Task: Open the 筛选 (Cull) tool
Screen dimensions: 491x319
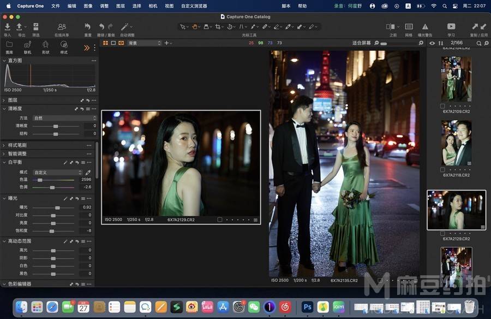Action: [x=36, y=27]
